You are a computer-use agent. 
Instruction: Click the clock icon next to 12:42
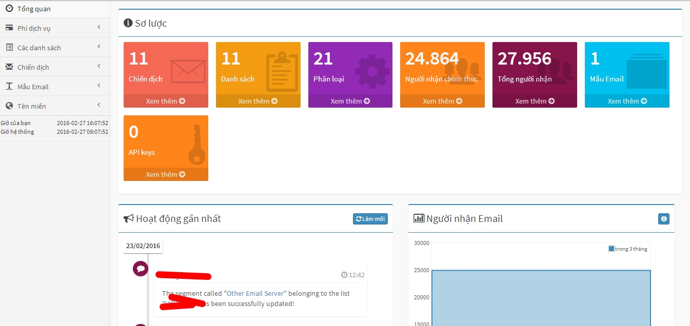click(344, 275)
